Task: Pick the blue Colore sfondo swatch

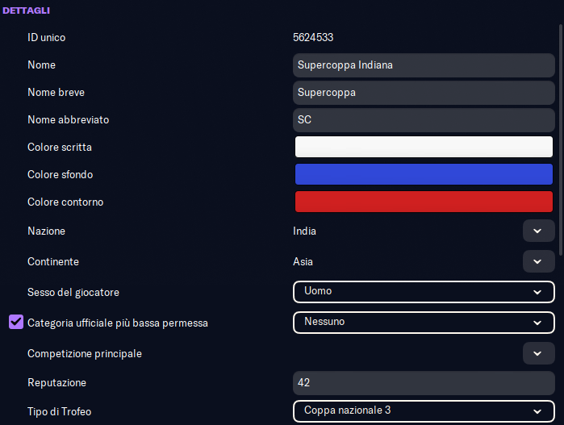Action: pos(423,174)
